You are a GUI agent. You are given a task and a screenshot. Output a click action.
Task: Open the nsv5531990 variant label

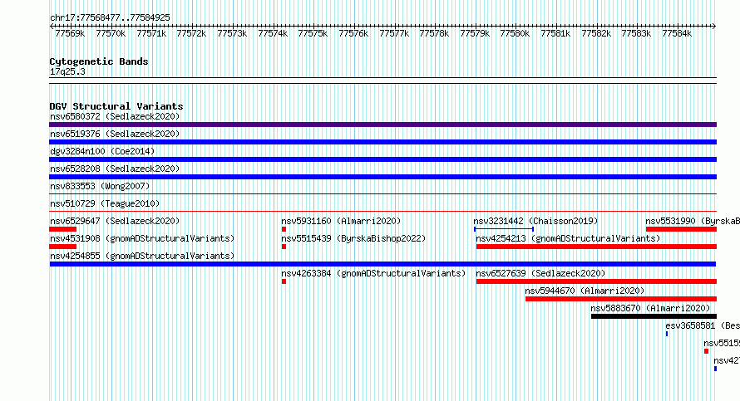coord(693,221)
